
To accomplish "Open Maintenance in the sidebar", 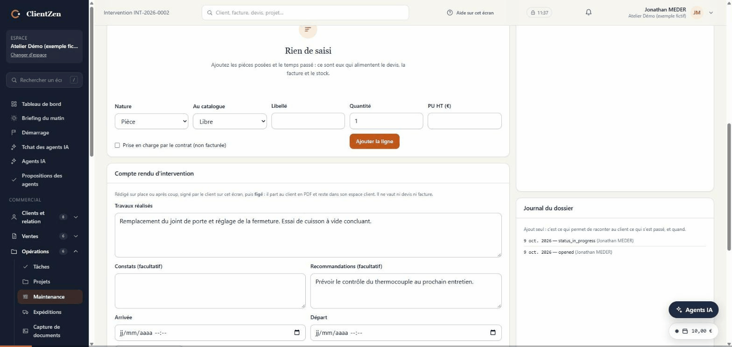I will 50,297.
